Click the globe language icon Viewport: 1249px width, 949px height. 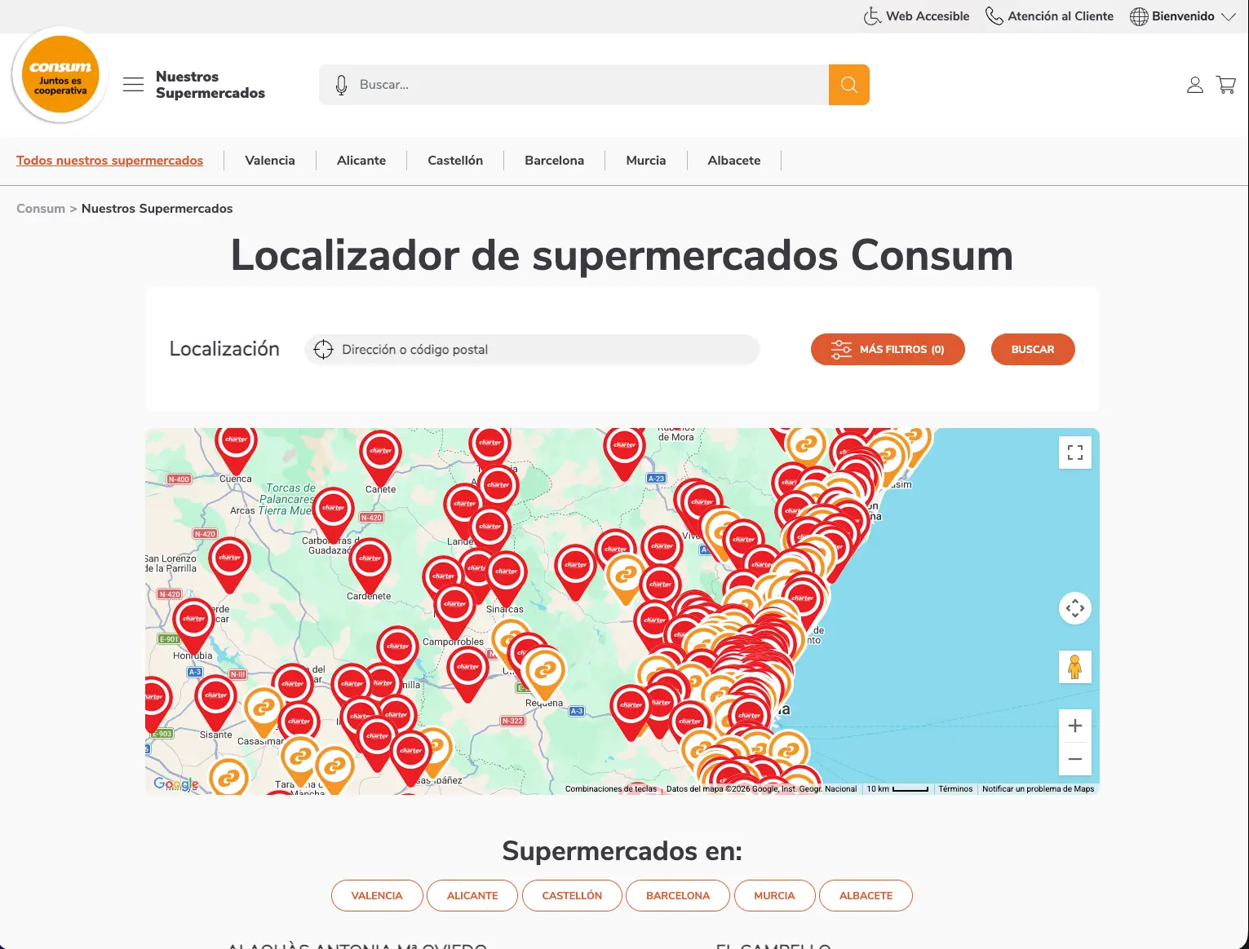(x=1139, y=16)
